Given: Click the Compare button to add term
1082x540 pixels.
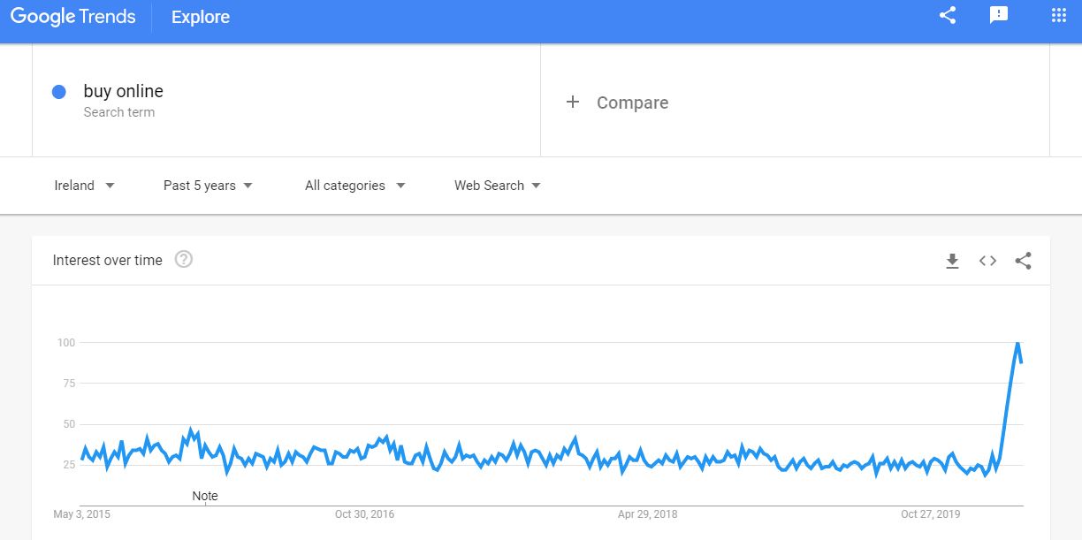Looking at the screenshot, I should [x=632, y=103].
